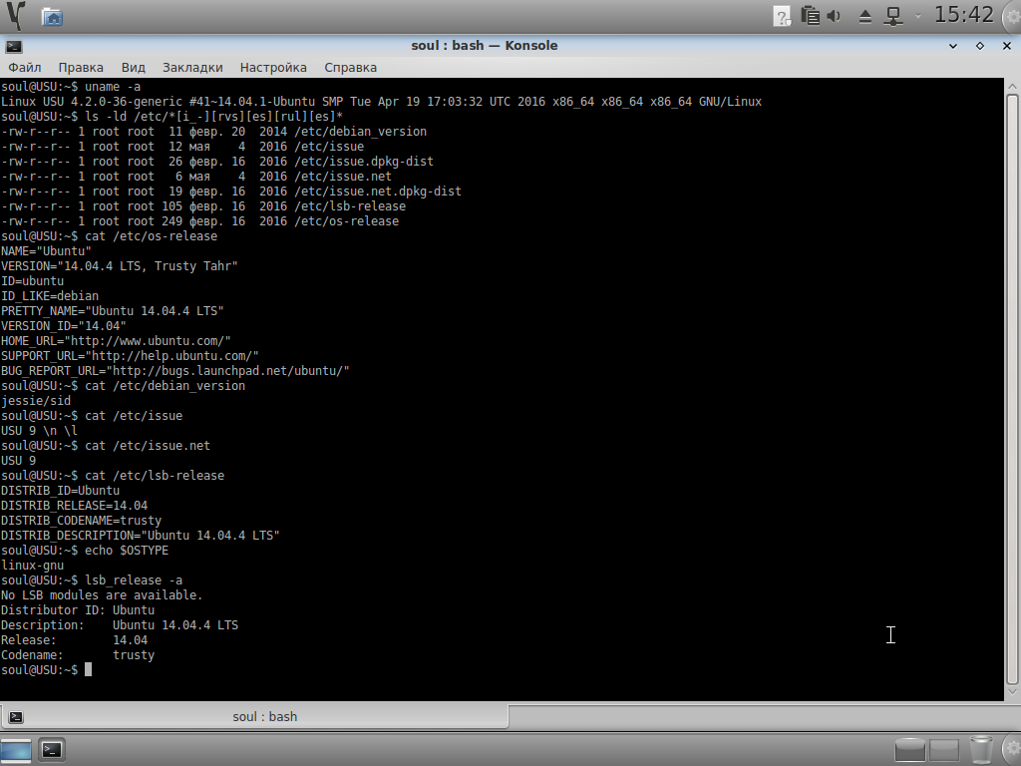Click the /etc/issue.dpkg-dist listing
The height and width of the screenshot is (766, 1021).
pyautogui.click(x=216, y=162)
